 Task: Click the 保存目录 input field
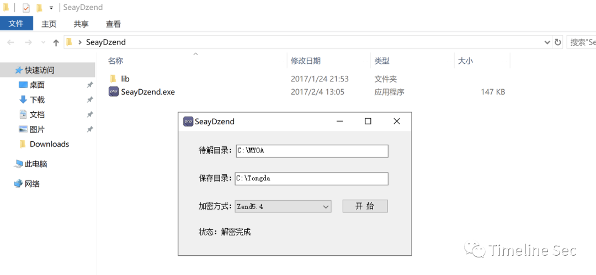312,179
